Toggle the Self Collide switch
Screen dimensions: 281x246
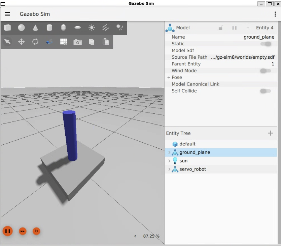tap(266, 91)
